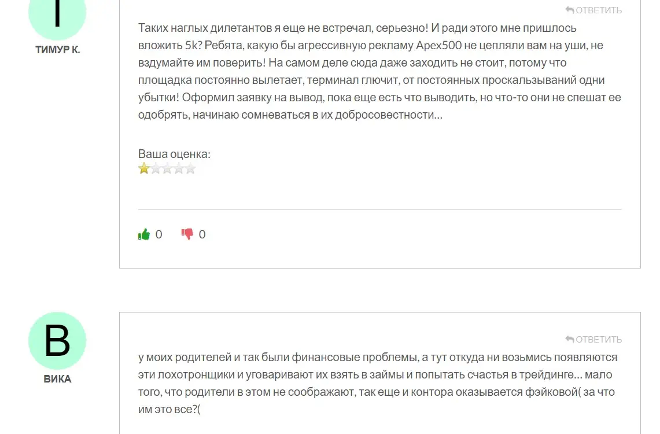
Task: Click the red thumbs-down icon
Action: [187, 234]
